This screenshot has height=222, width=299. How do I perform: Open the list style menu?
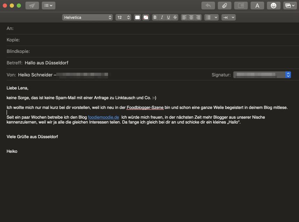[211, 17]
